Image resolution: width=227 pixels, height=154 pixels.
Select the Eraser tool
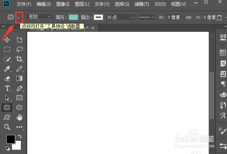[x=7, y=78]
